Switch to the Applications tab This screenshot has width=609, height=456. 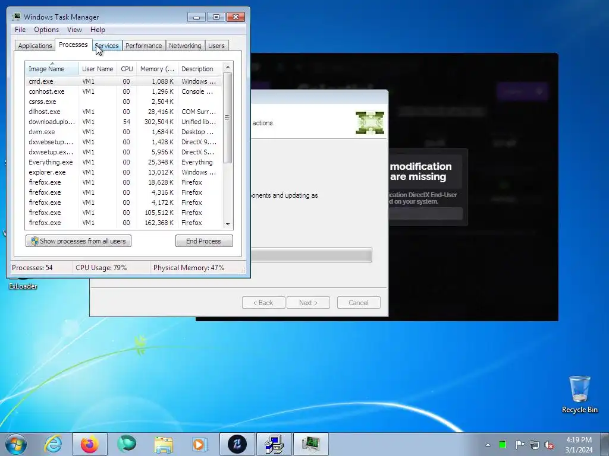(35, 45)
